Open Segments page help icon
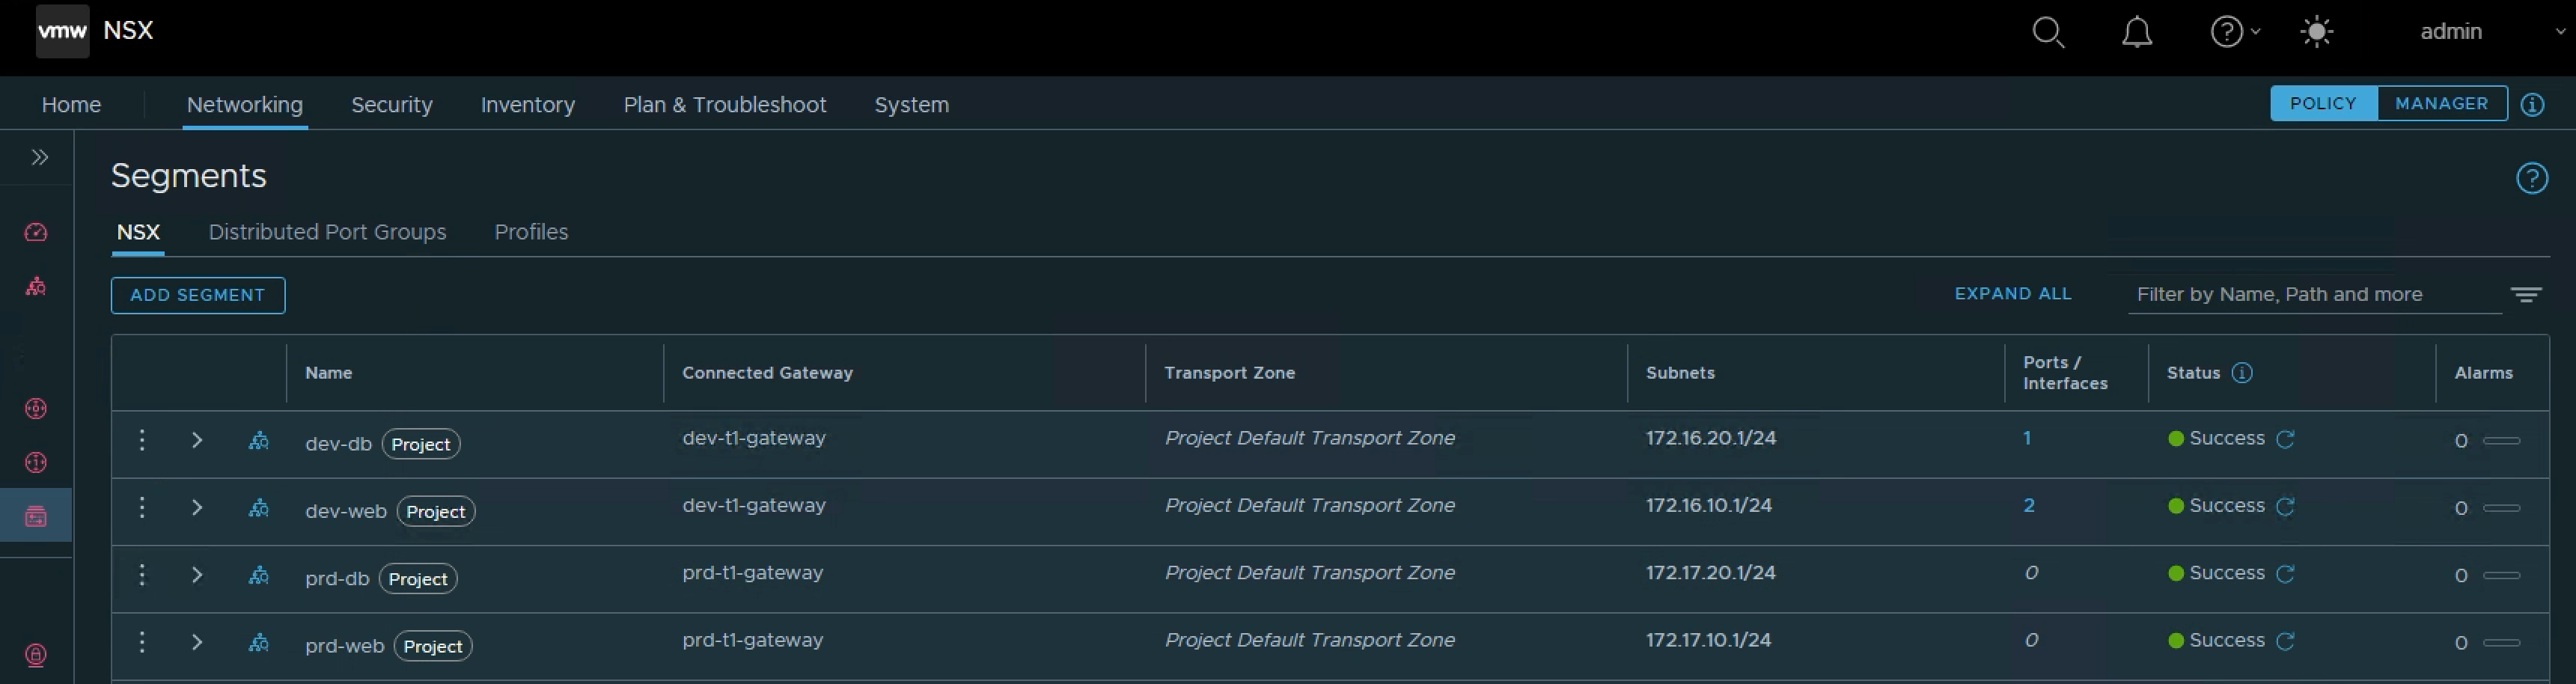 pyautogui.click(x=2531, y=179)
